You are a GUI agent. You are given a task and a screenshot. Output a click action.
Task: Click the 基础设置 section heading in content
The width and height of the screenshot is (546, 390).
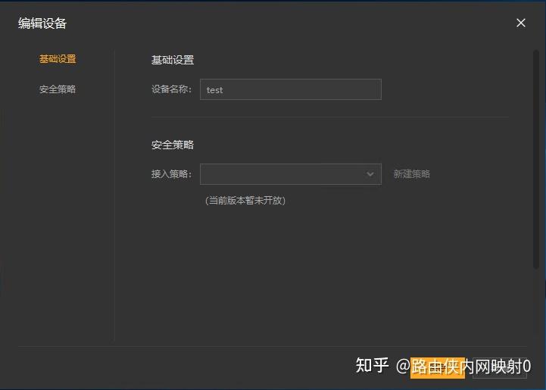point(173,61)
